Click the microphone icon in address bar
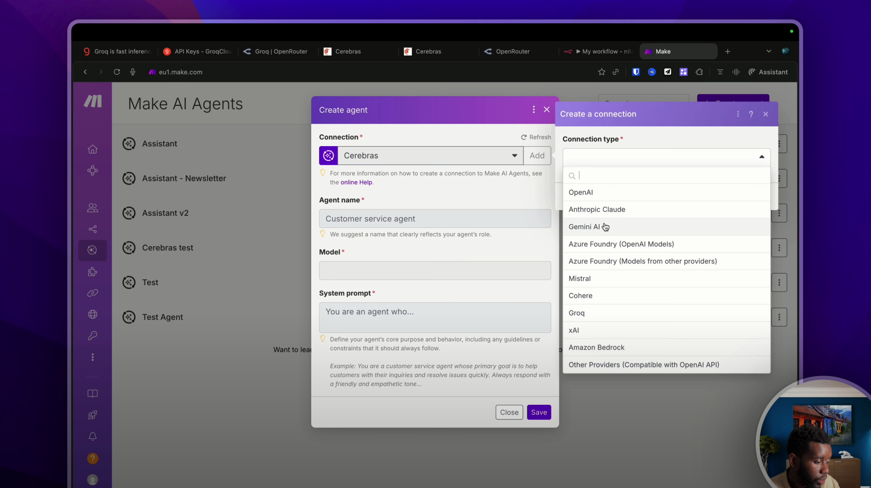This screenshot has width=871, height=488. [132, 72]
